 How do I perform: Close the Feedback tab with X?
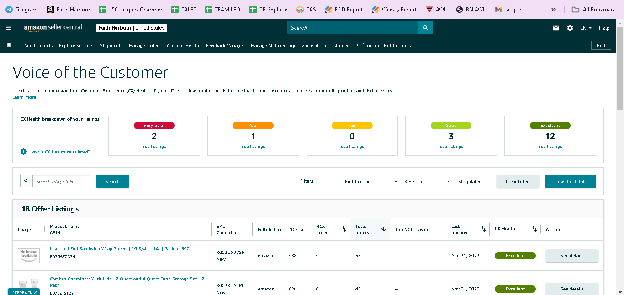pos(36,292)
